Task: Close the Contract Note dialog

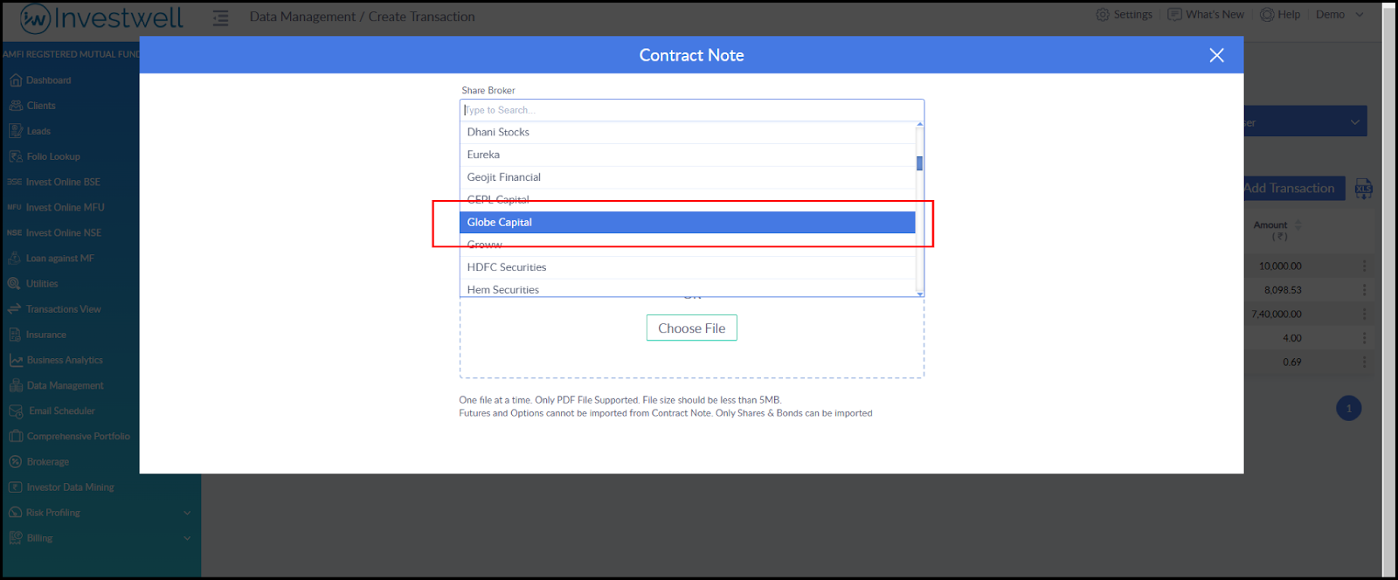Action: tap(1216, 55)
